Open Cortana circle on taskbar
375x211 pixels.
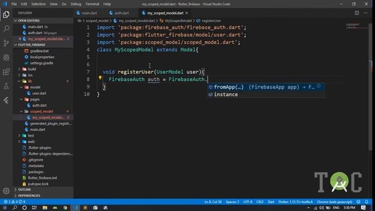pos(25,207)
